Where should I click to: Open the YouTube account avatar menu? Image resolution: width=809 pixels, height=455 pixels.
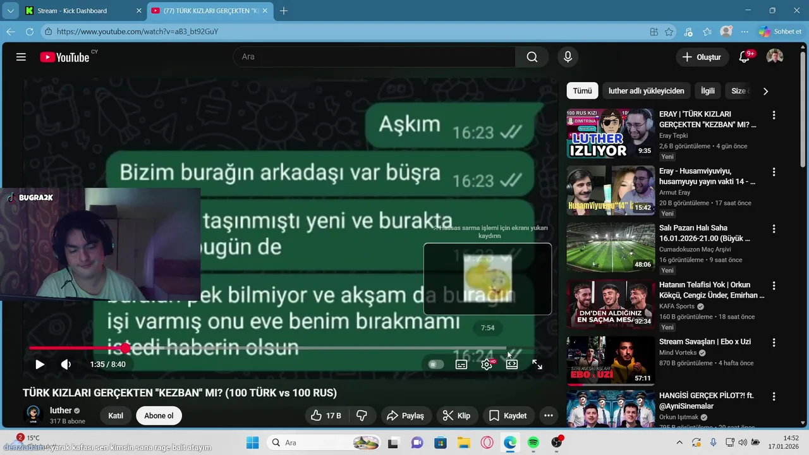(x=775, y=57)
